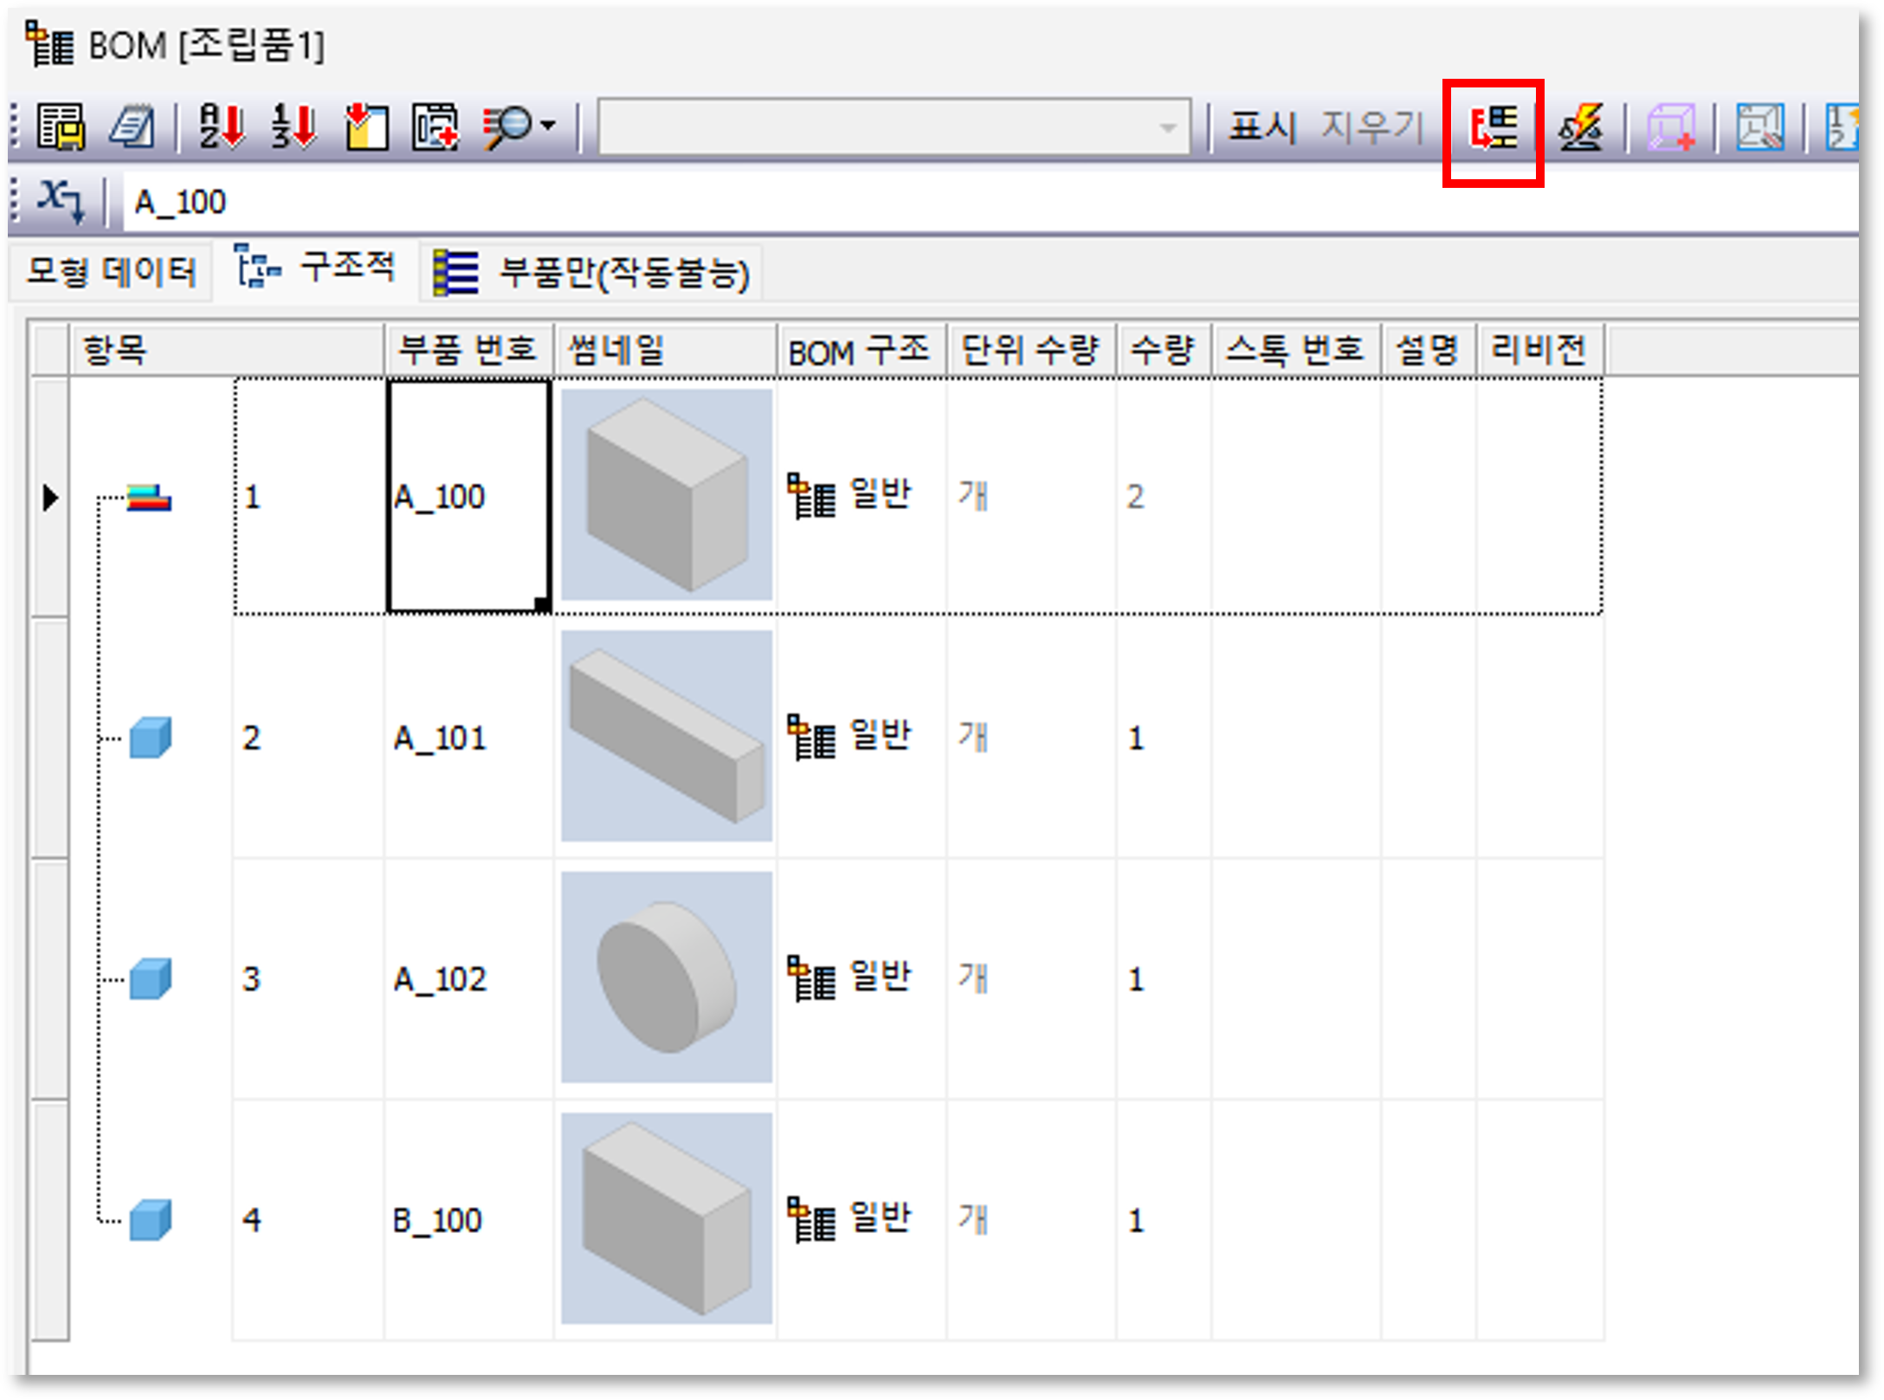Screen dimensions: 1884x1400
Task: Click the Sort items icon
Action: [x=222, y=127]
